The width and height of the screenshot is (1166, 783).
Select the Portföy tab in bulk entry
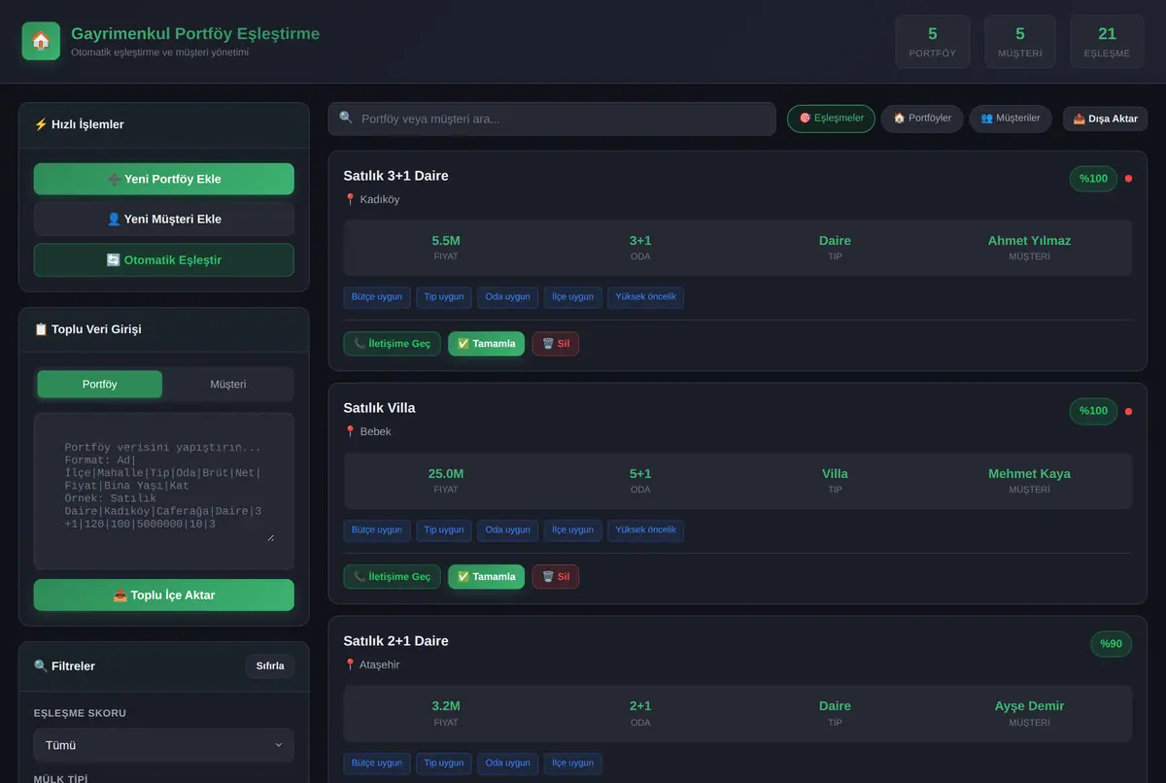click(x=100, y=384)
